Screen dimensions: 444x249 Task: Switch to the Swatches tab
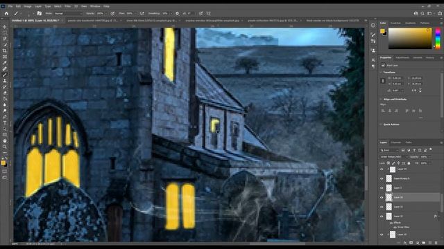pos(395,23)
